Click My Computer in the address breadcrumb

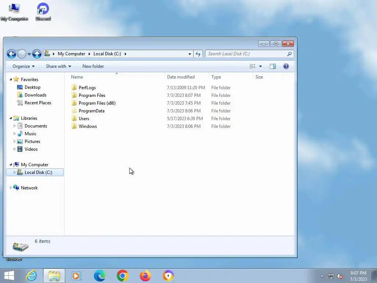71,54
